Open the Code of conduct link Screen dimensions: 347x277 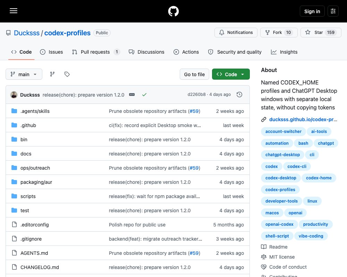(x=288, y=267)
